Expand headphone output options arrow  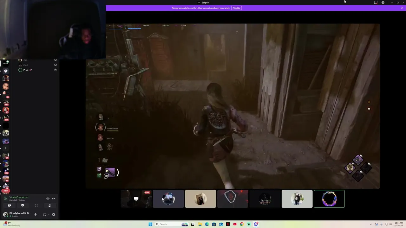(x=48, y=215)
